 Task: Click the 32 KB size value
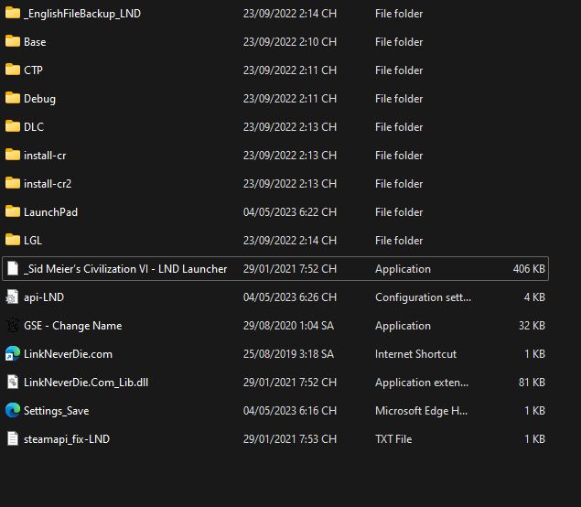532,326
